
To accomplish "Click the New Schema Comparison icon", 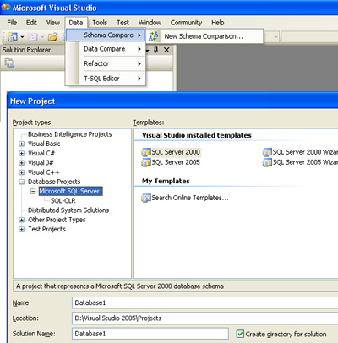I will [154, 36].
